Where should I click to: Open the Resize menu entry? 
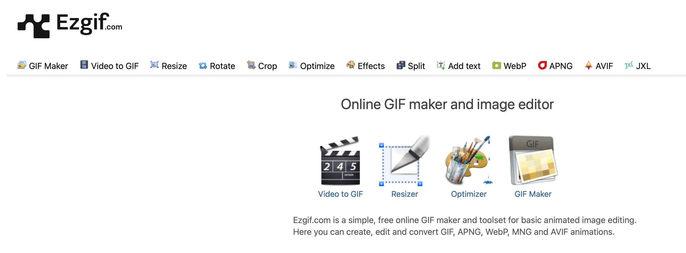(x=174, y=66)
